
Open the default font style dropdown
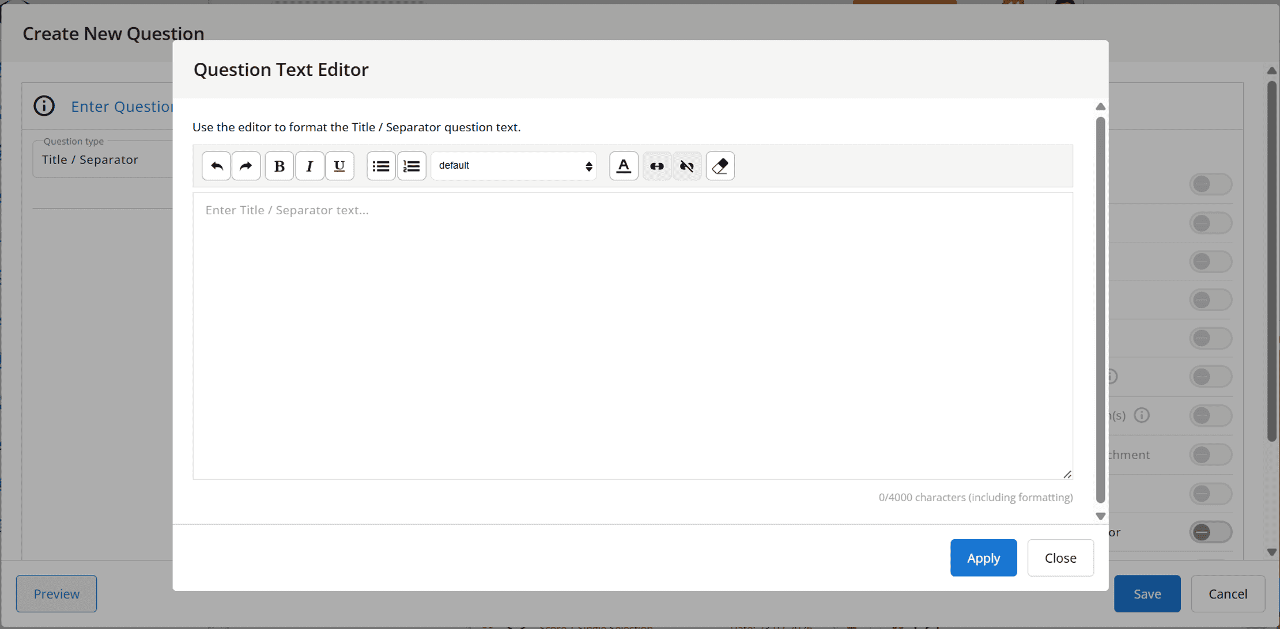pyautogui.click(x=513, y=166)
